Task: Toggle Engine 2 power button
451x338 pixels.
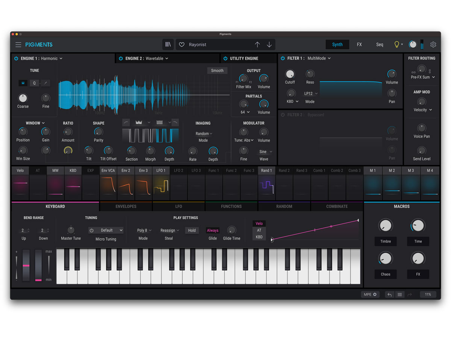Action: click(121, 59)
